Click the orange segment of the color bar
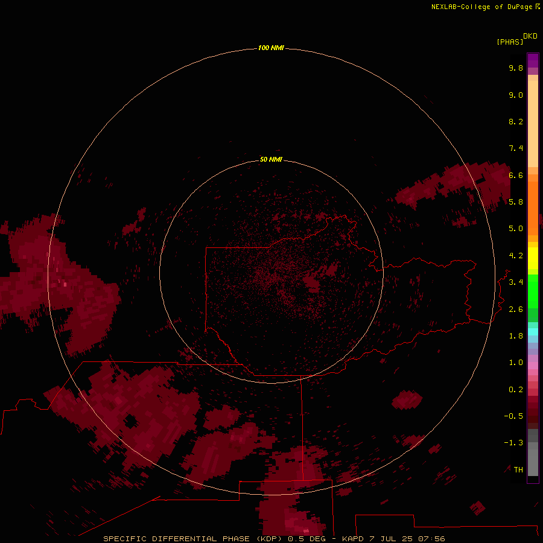543x543 pixels. click(533, 208)
